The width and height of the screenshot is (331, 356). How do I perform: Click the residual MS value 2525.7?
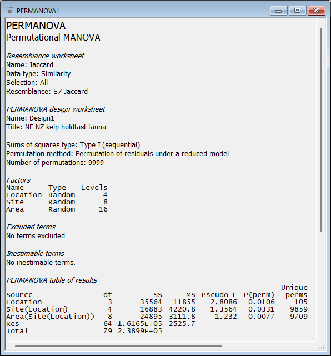click(x=182, y=324)
